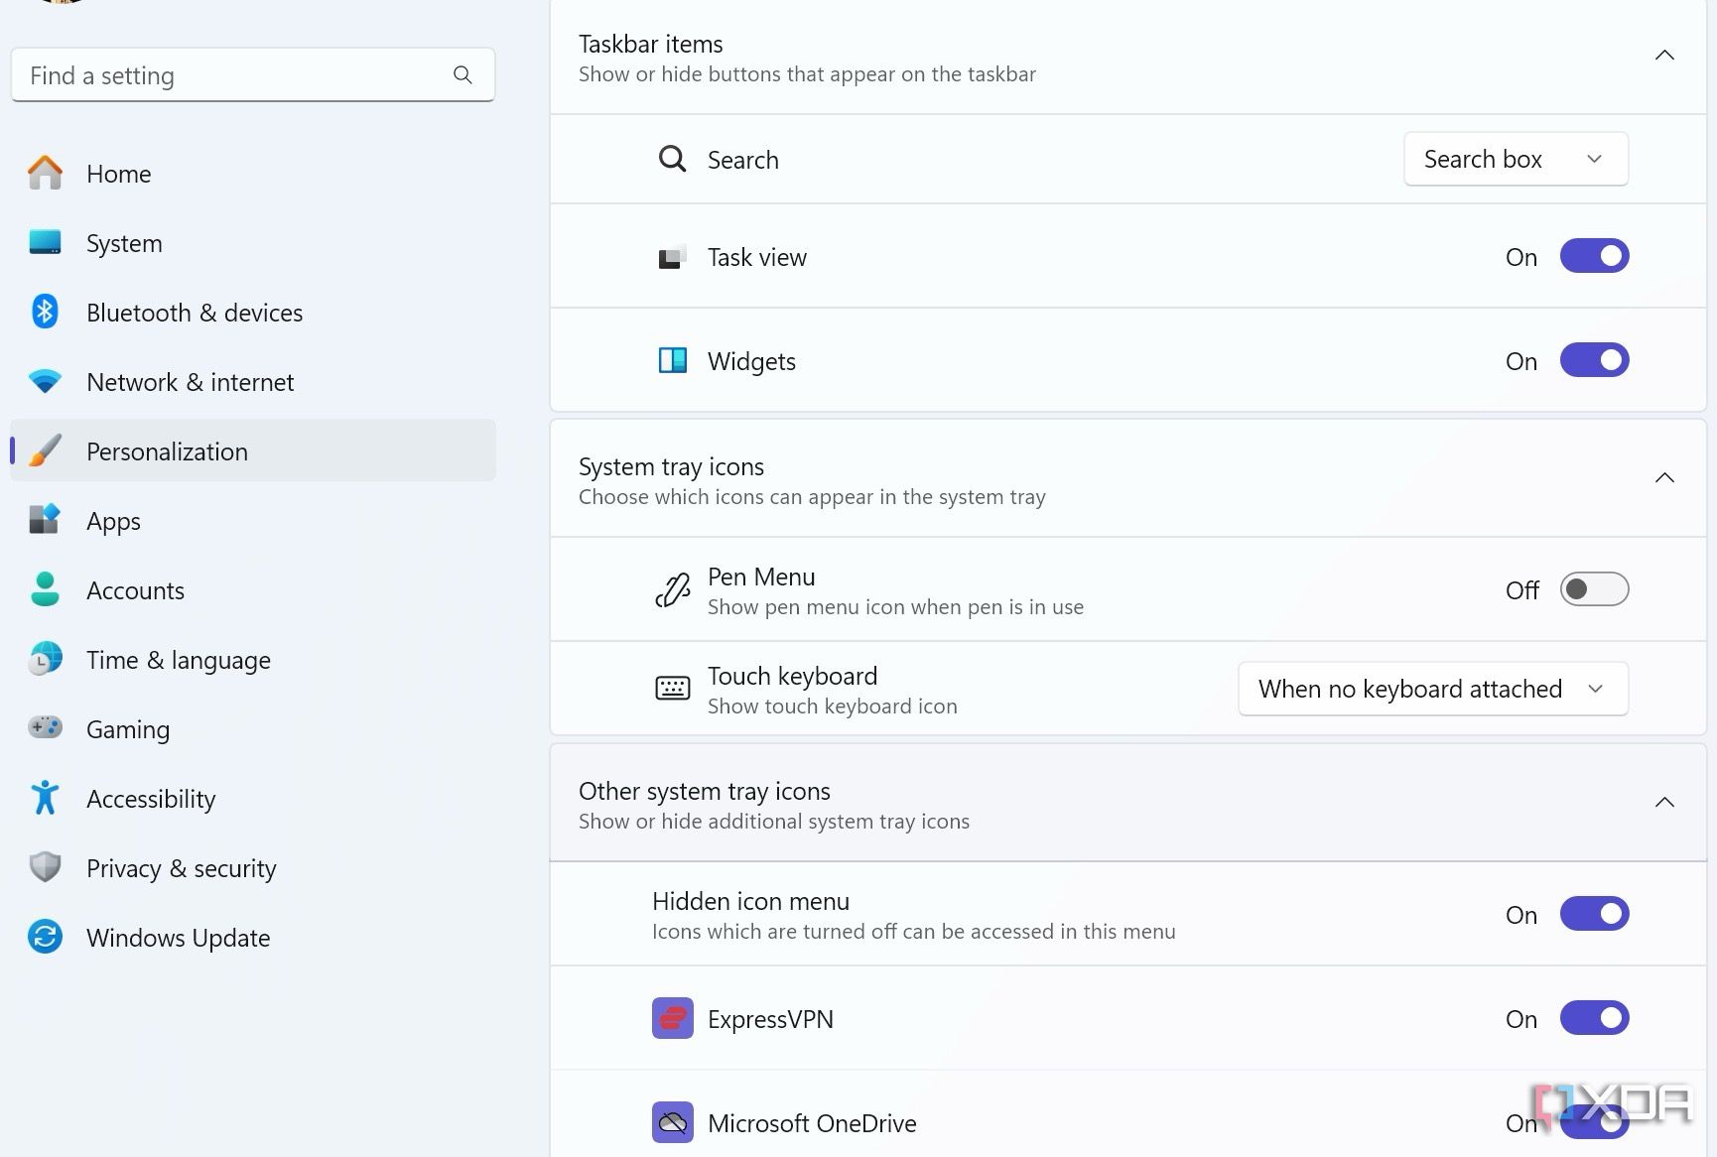Click the magnifier icon in Find a setting
This screenshot has height=1157, width=1717.
pyautogui.click(x=462, y=75)
